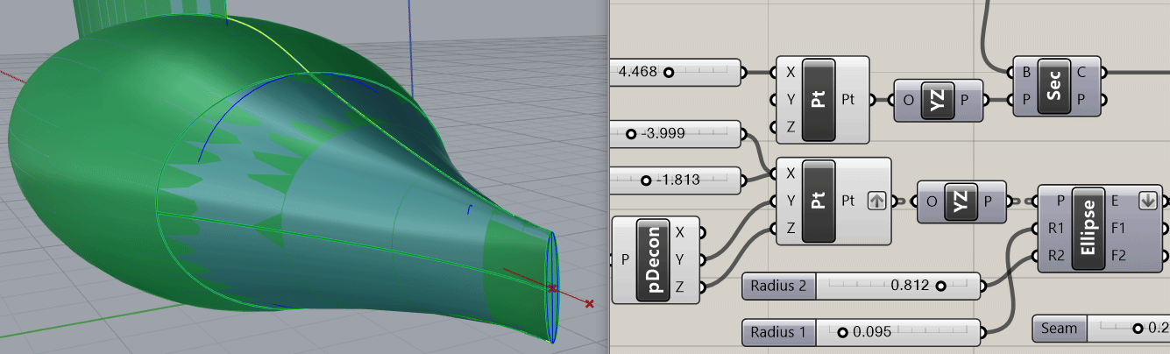The height and width of the screenshot is (354, 1170).
Task: Click Y input of lower Pt component
Action: (x=791, y=201)
